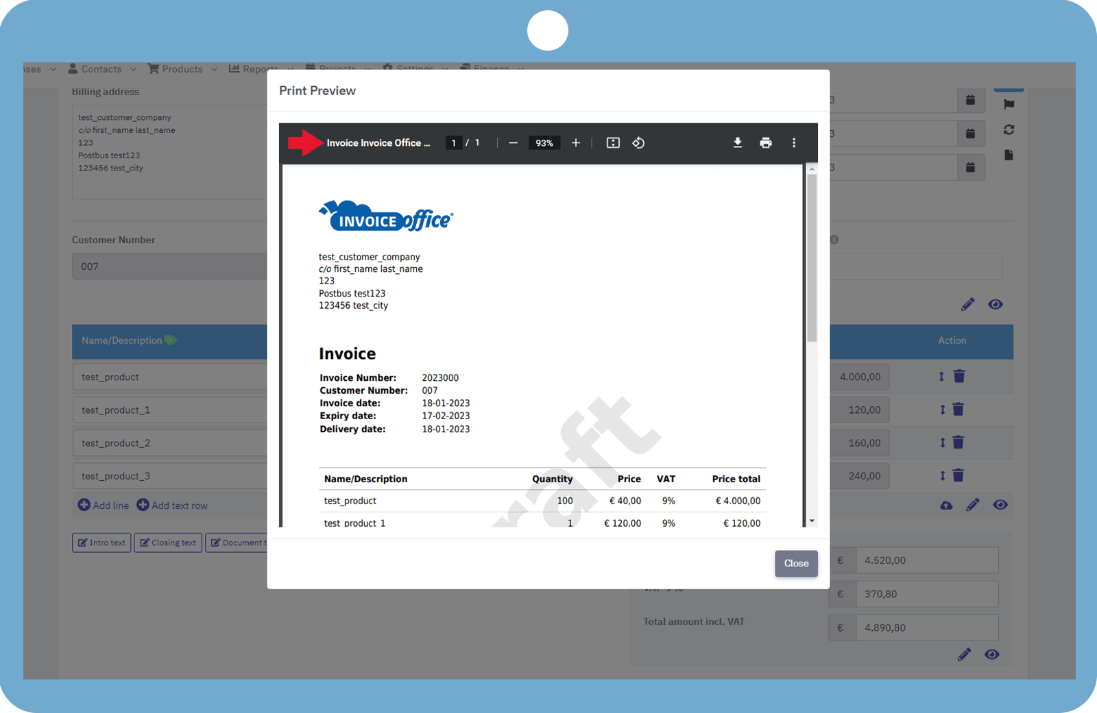Click pencil icon below product lines
Image resolution: width=1097 pixels, height=713 pixels.
(973, 505)
